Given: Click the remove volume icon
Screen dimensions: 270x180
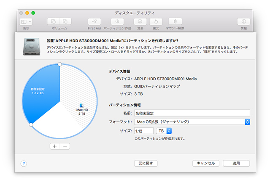Looking at the screenshot, I should (x=65, y=21).
